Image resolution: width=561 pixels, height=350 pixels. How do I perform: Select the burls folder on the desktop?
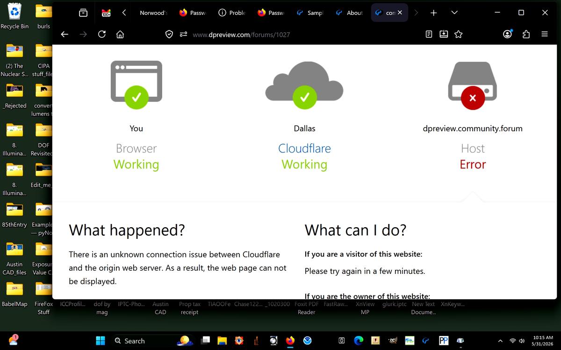tap(43, 16)
